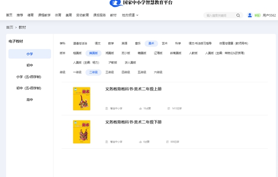Screen dimensions: 278x177
Task: Select the 岭南美版 edition
Action: coord(176,53)
